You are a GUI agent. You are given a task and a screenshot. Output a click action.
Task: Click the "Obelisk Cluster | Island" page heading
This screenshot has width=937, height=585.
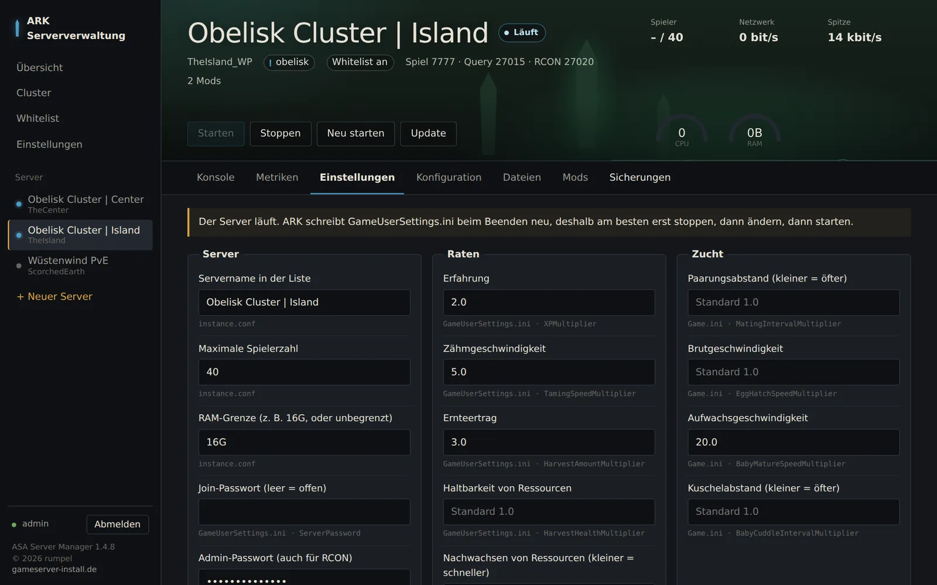tap(338, 33)
